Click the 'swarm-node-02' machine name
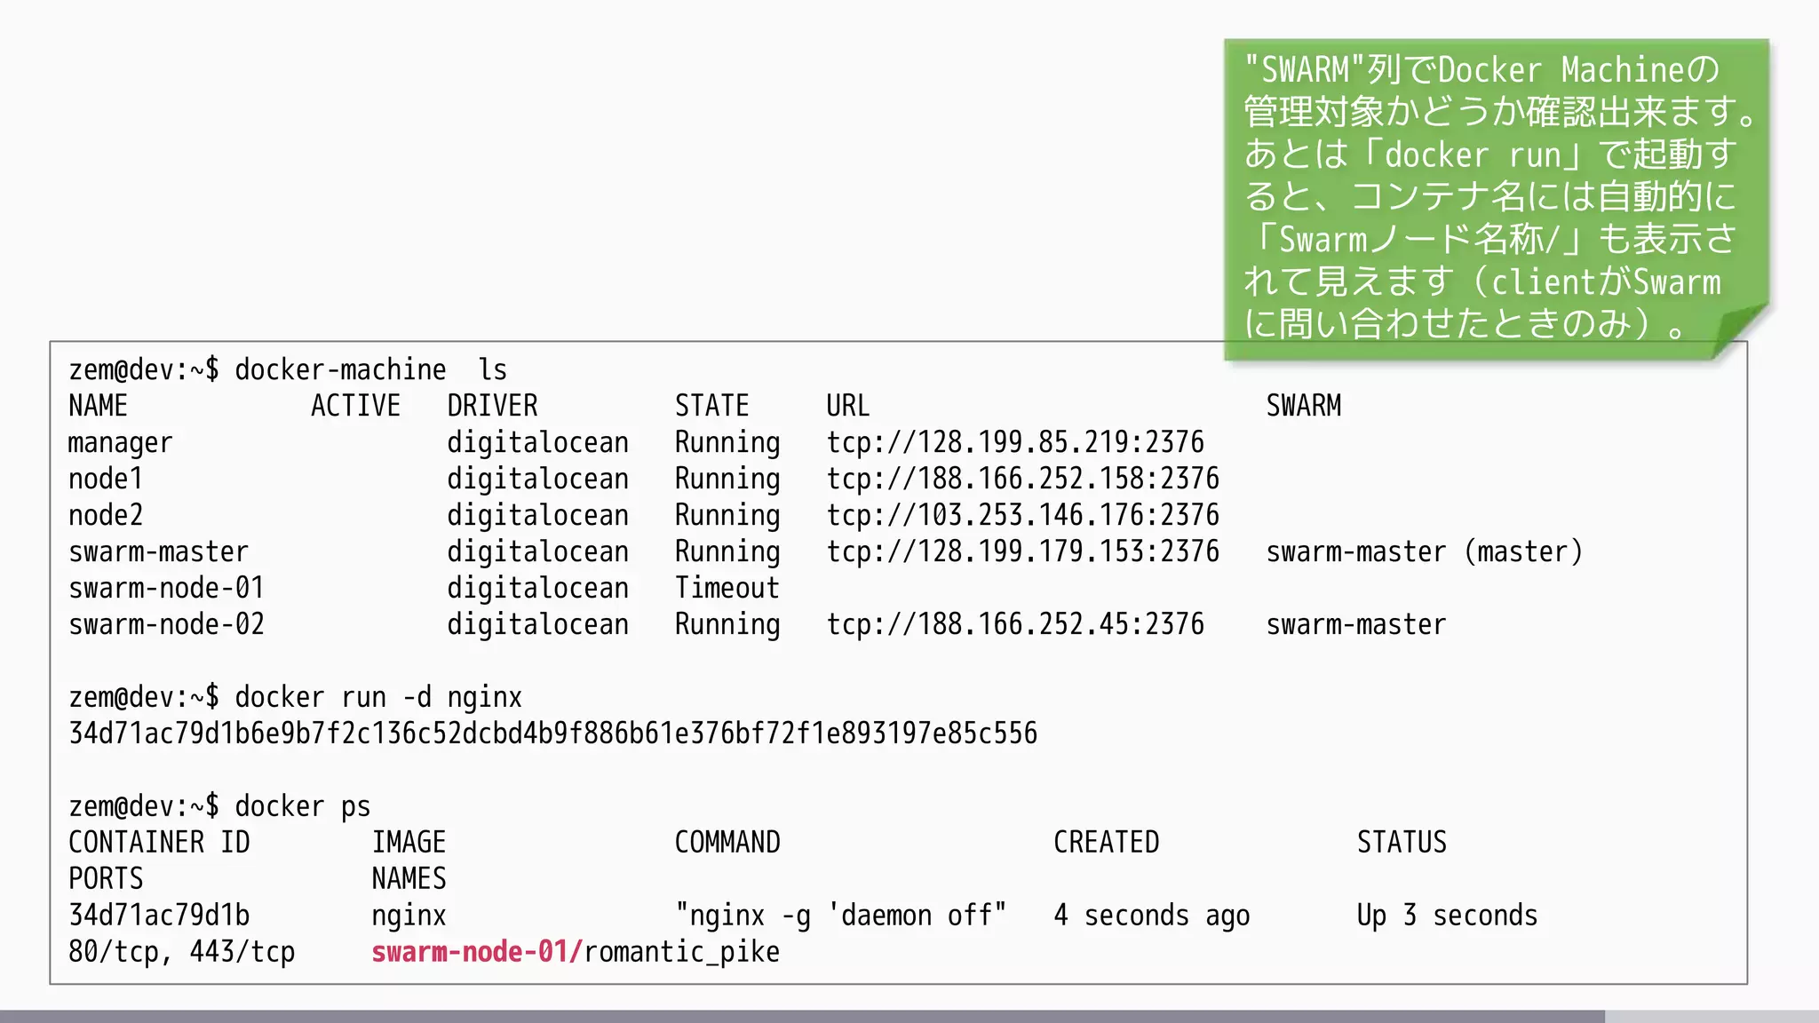1819x1023 pixels. coord(166,624)
